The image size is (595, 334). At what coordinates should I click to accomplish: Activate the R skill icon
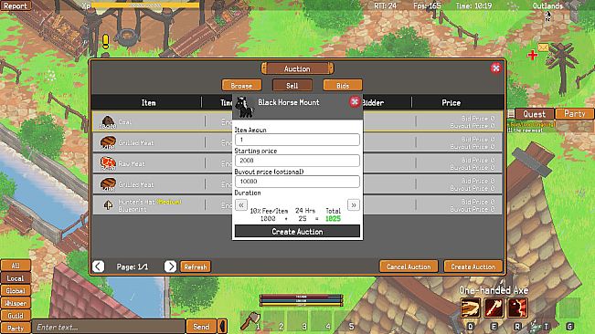tap(517, 308)
